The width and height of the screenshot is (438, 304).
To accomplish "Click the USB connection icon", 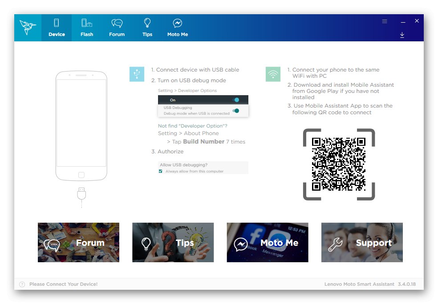I will (x=137, y=74).
